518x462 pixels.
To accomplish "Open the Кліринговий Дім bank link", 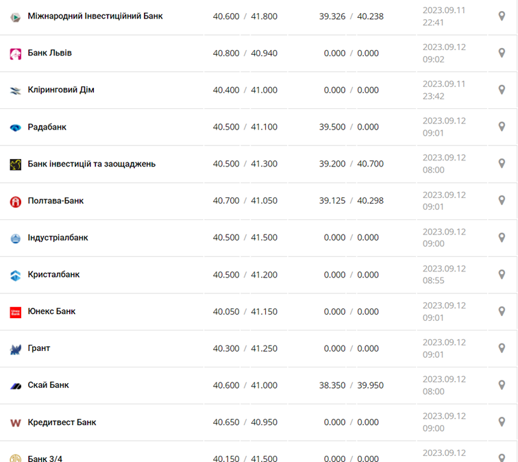I will pos(61,90).
